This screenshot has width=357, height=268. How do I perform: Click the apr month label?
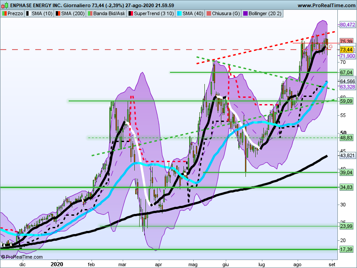(158, 264)
